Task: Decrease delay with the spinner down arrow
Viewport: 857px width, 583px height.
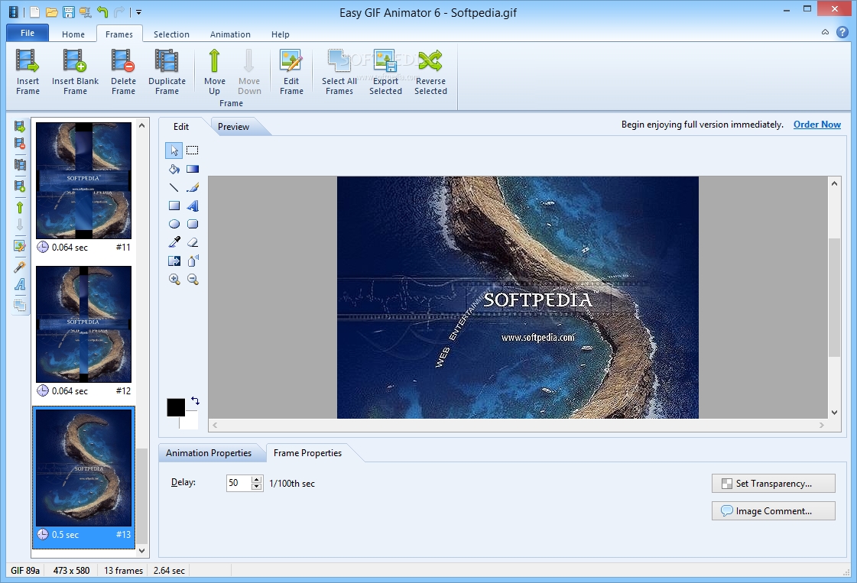Action: coord(256,487)
